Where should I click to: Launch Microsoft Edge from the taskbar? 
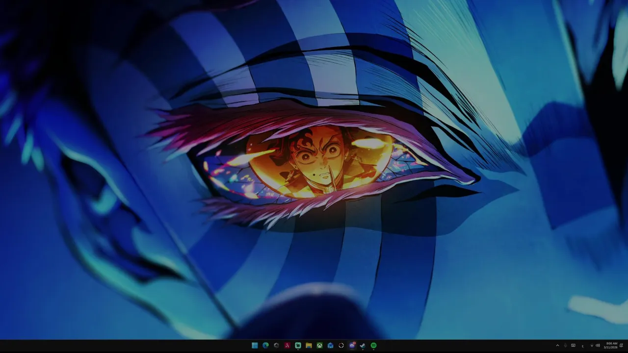click(x=265, y=345)
